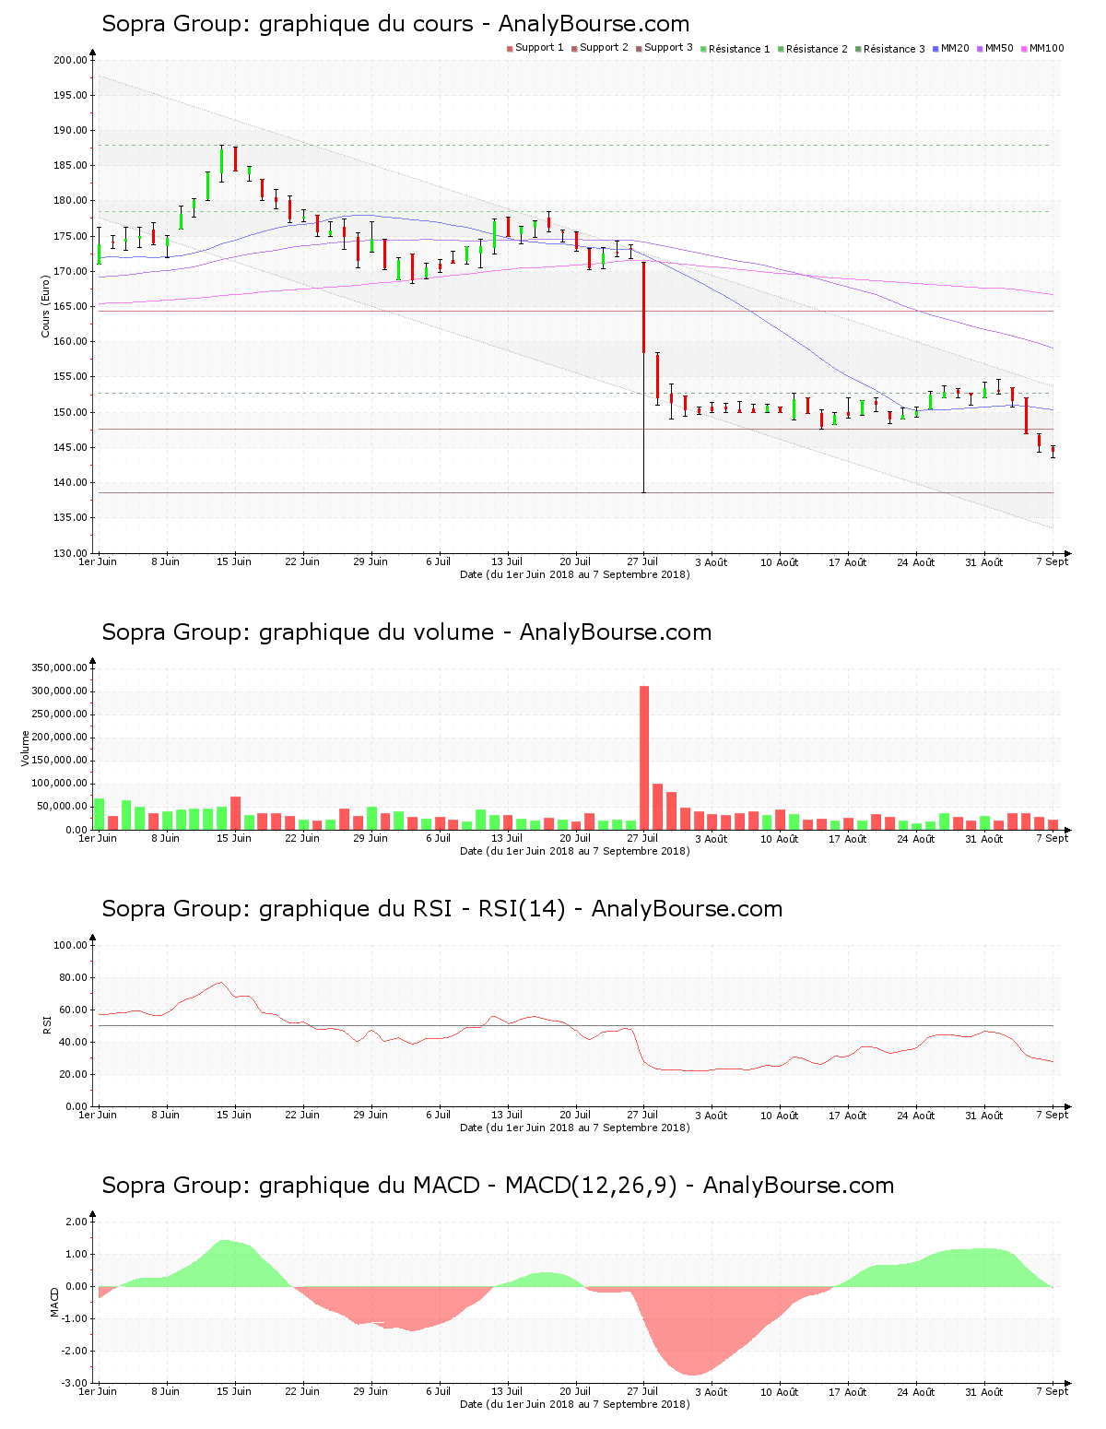Select the 'Résistance 2' legend label
This screenshot has width=1106, height=1429.
(817, 49)
